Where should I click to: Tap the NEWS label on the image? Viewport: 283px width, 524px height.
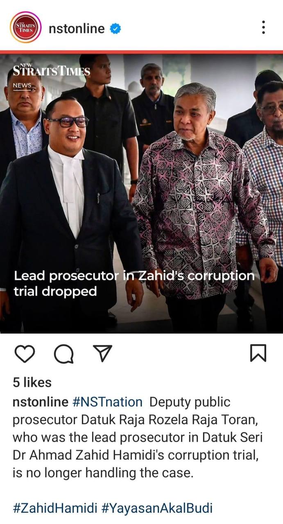click(x=23, y=86)
